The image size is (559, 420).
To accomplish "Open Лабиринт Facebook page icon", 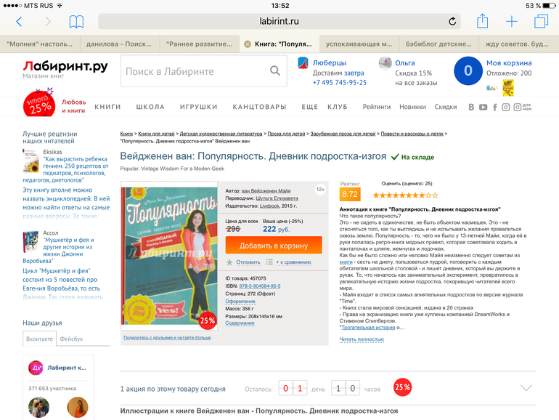I will tap(495, 107).
